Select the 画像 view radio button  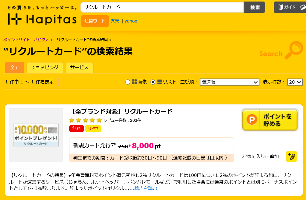click(x=128, y=82)
